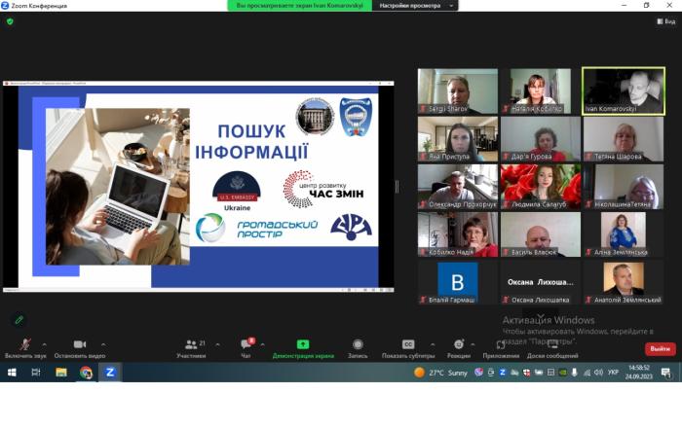Open the Реакции reactions icon

click(458, 344)
